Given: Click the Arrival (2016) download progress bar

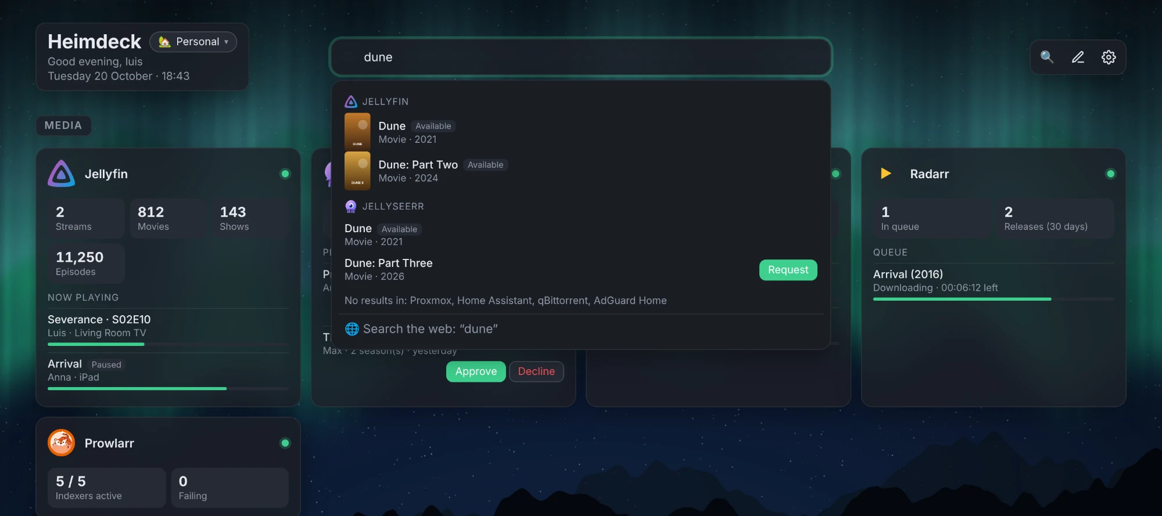Looking at the screenshot, I should coord(994,299).
